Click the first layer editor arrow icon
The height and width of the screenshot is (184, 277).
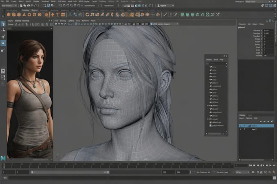click(261, 121)
